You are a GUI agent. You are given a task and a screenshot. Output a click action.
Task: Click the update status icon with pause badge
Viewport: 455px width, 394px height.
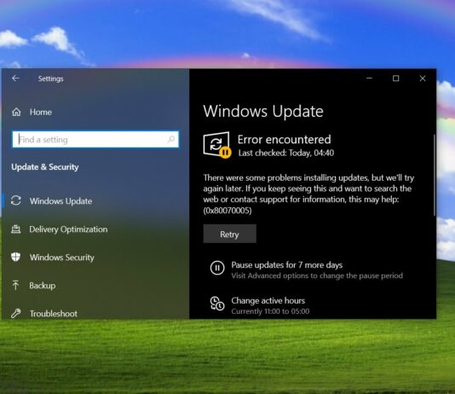click(217, 145)
